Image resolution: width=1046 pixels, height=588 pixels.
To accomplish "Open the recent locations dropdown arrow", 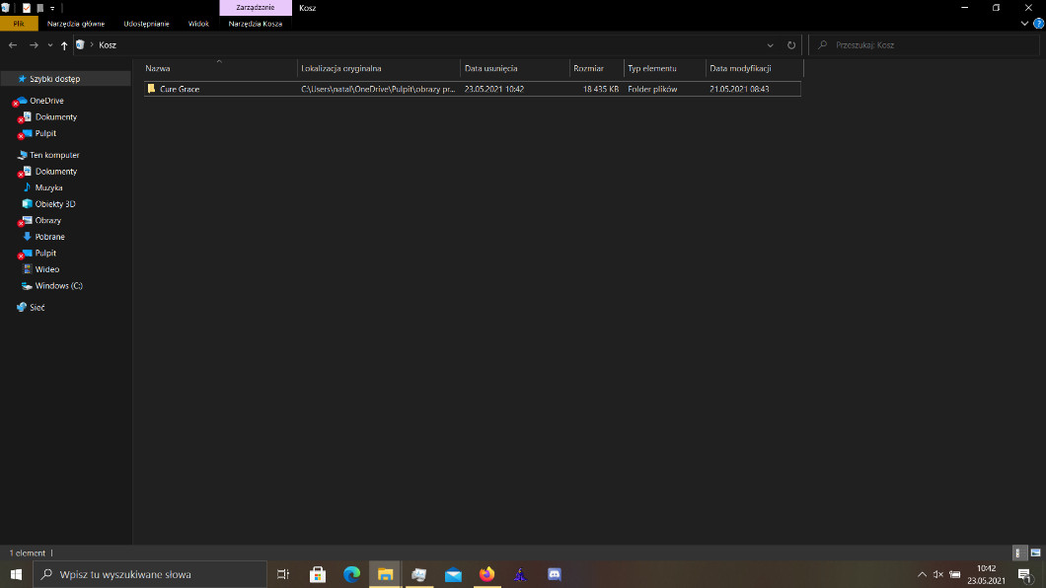I will [49, 45].
